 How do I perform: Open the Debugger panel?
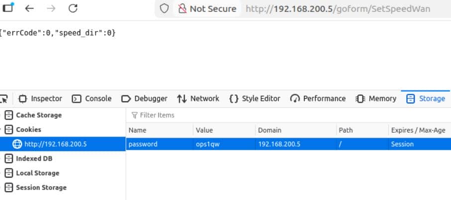144,98
